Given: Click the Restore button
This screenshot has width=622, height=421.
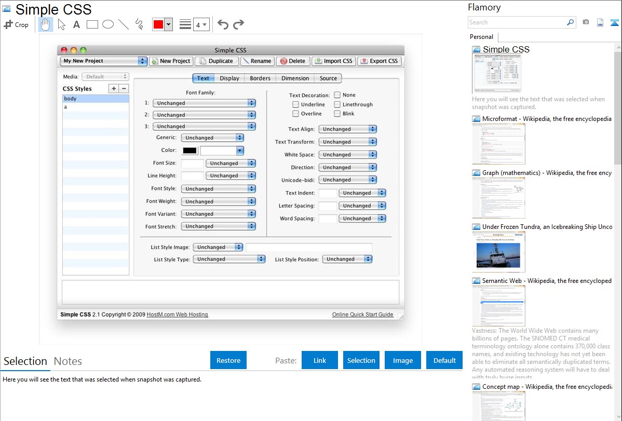Looking at the screenshot, I should pyautogui.click(x=228, y=360).
